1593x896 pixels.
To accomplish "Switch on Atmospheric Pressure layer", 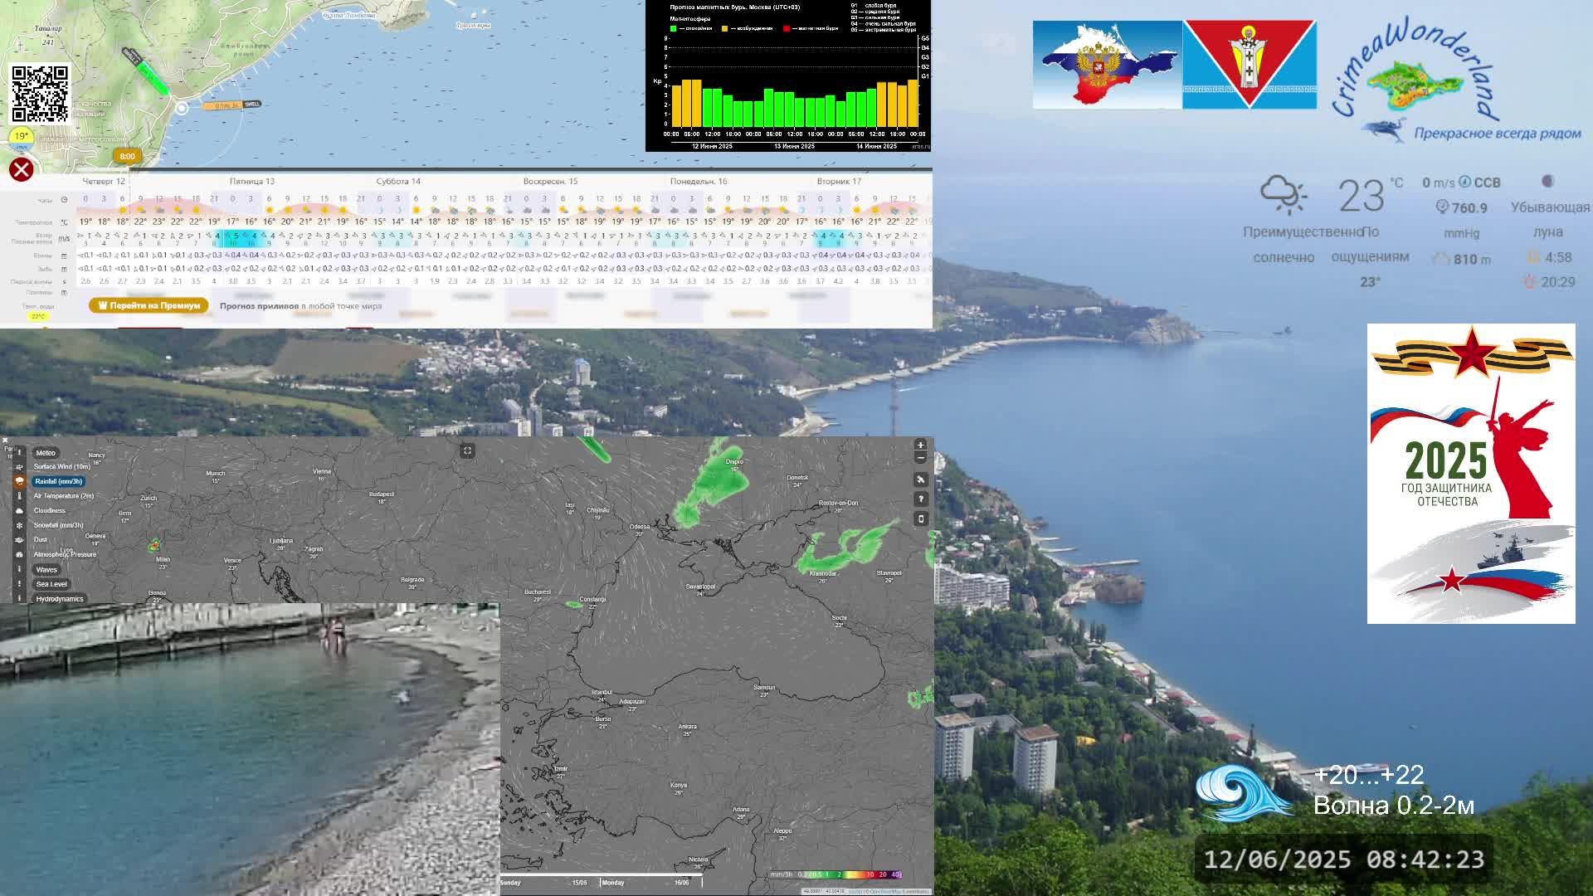I will (x=65, y=554).
